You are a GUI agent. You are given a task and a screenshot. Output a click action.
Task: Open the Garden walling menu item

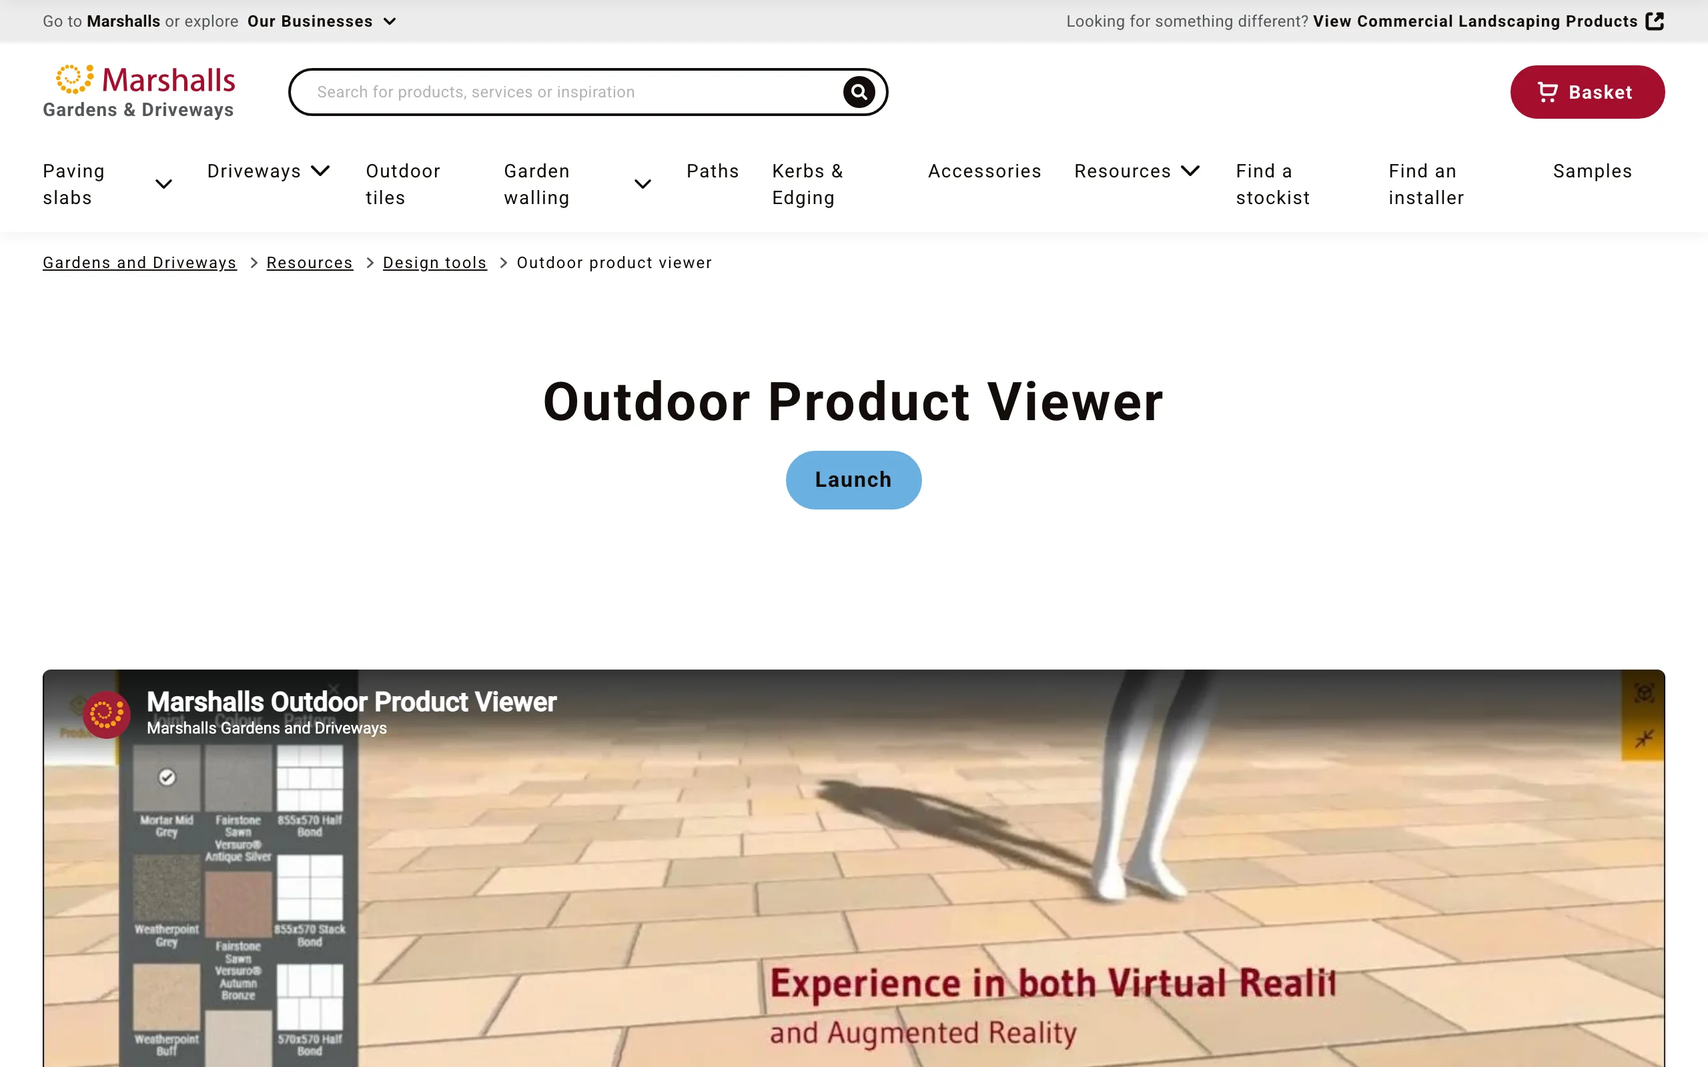(x=537, y=184)
